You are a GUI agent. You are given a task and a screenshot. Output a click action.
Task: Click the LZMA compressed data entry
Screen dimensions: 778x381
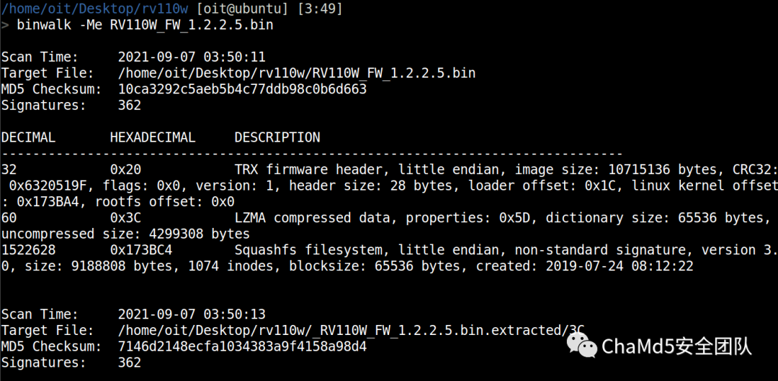click(312, 218)
